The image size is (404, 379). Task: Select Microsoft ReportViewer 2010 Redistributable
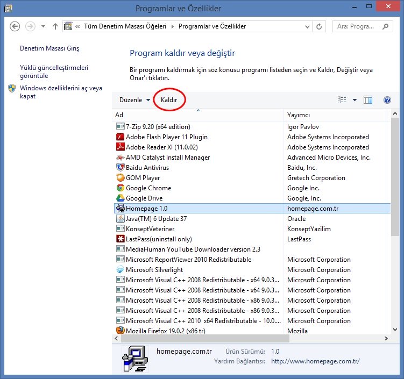pos(188,260)
